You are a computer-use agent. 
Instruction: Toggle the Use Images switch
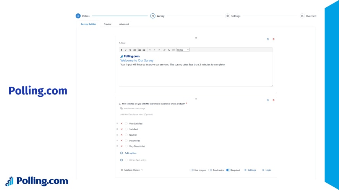click(x=191, y=170)
